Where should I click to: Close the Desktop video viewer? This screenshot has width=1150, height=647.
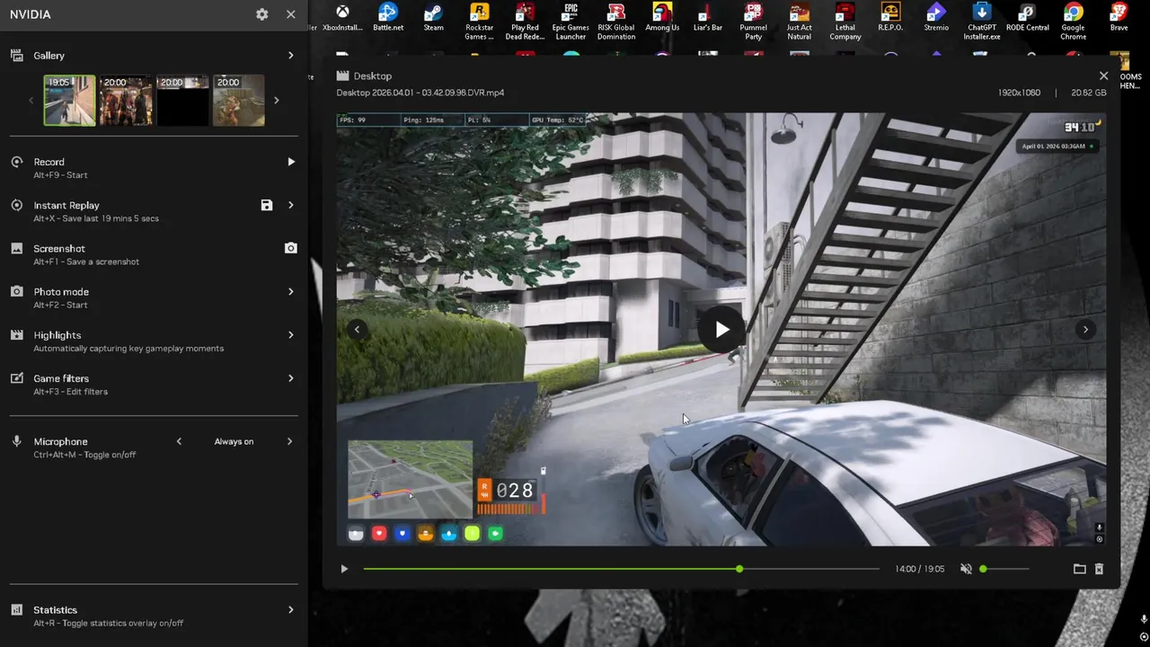coord(1103,75)
